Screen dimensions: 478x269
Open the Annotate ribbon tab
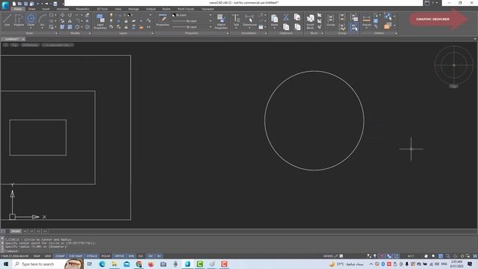point(63,9)
